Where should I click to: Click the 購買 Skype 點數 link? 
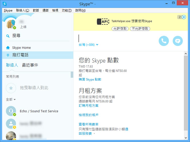(90, 80)
